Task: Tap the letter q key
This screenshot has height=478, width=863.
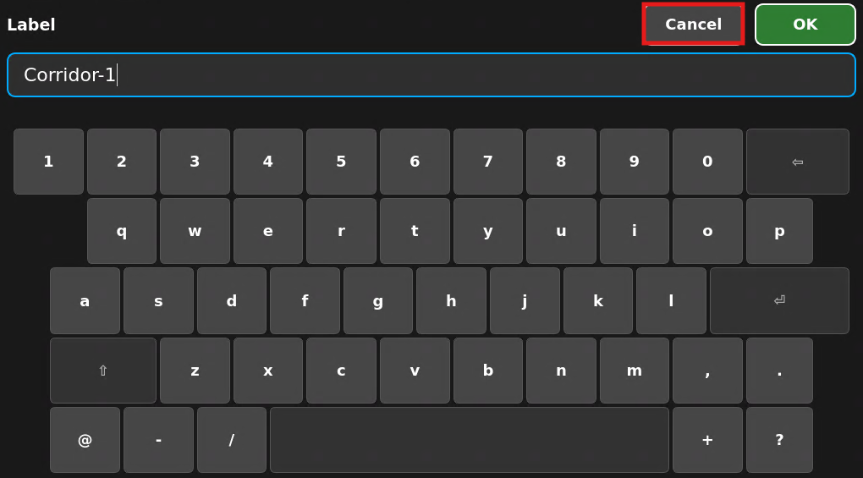Action: (x=122, y=231)
